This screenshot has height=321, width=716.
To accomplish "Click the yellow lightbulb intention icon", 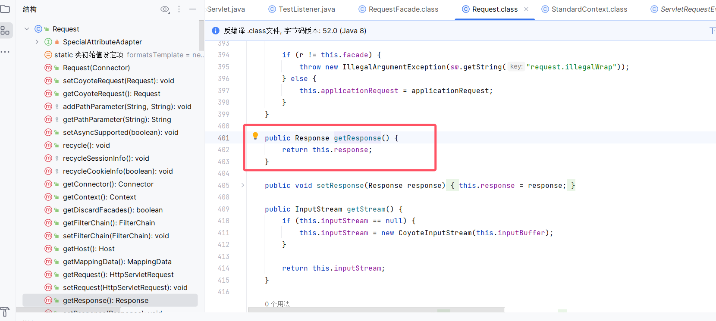I will (255, 136).
